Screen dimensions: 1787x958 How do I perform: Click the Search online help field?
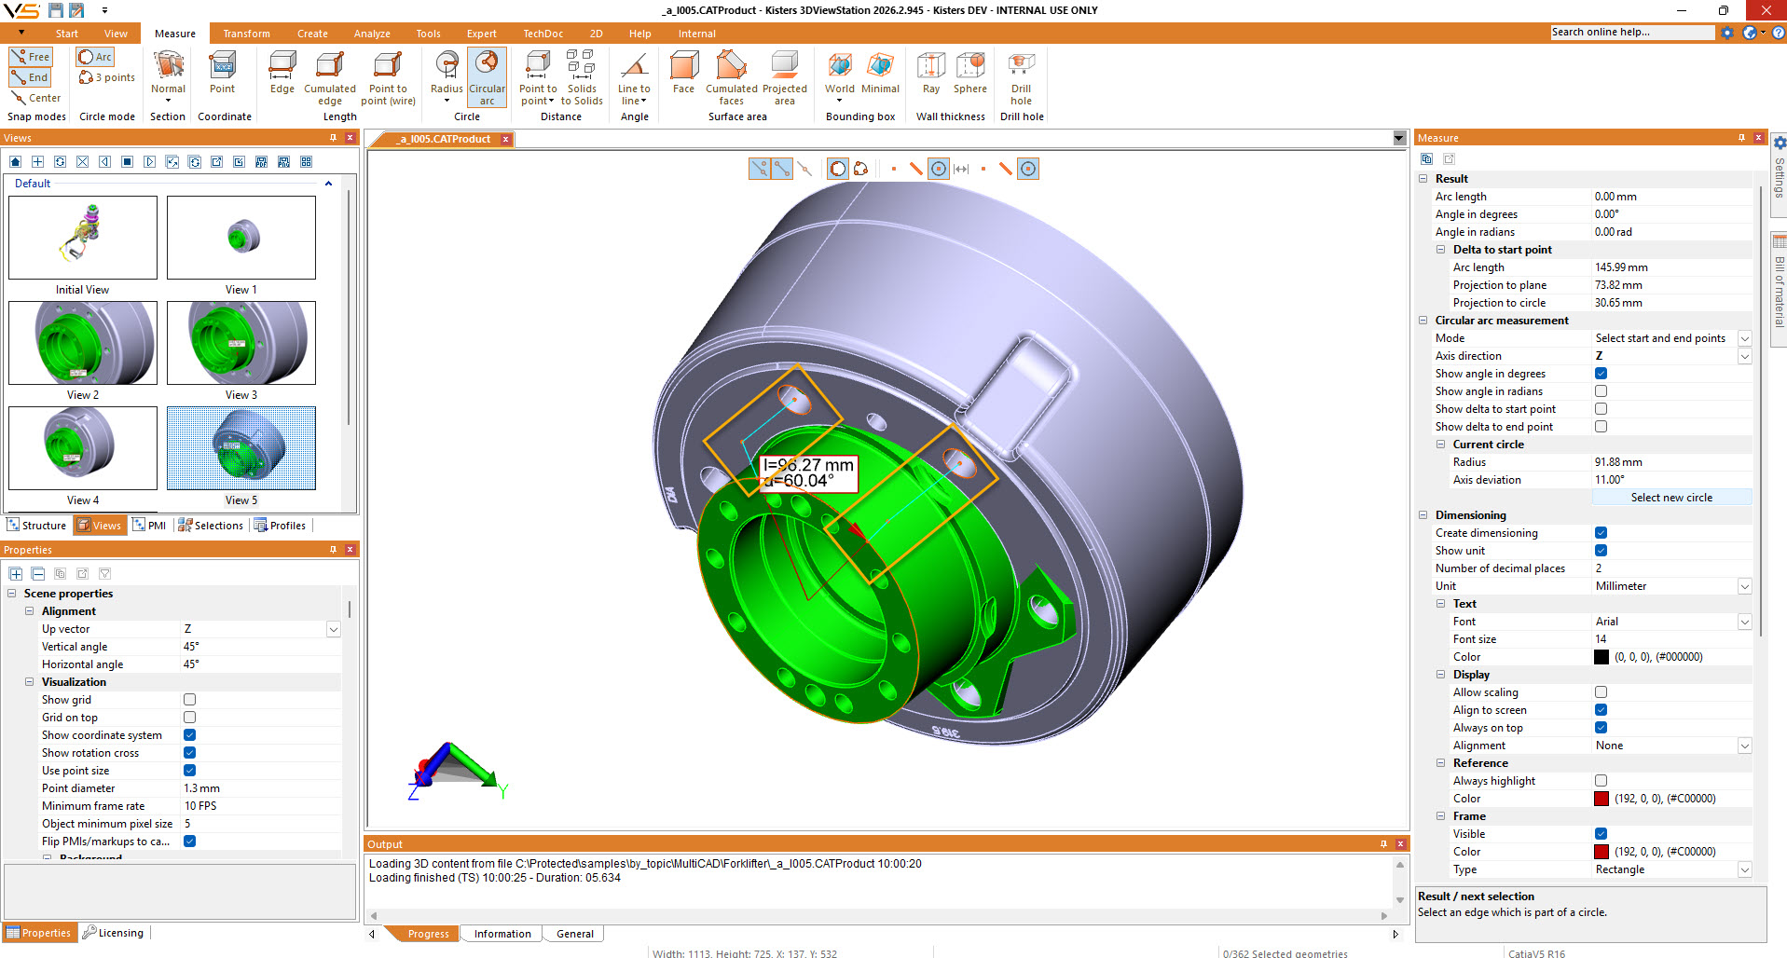[1632, 33]
